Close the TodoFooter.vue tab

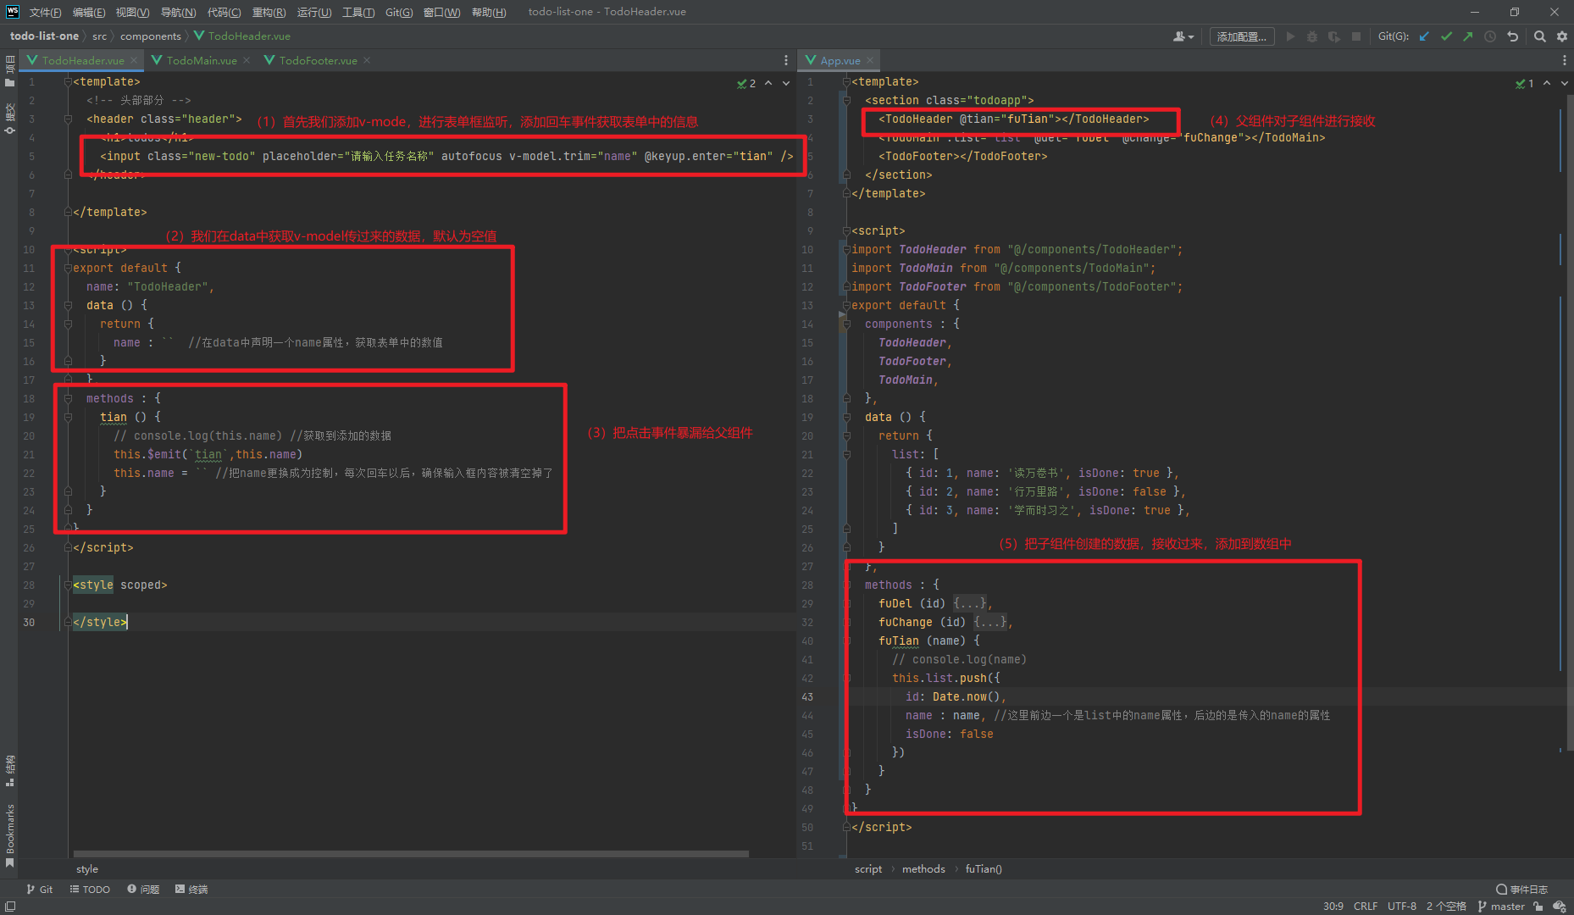[x=367, y=60]
